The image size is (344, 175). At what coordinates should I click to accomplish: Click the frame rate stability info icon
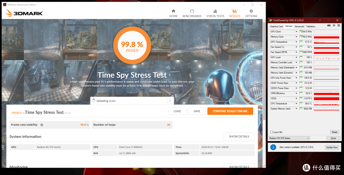(42, 125)
